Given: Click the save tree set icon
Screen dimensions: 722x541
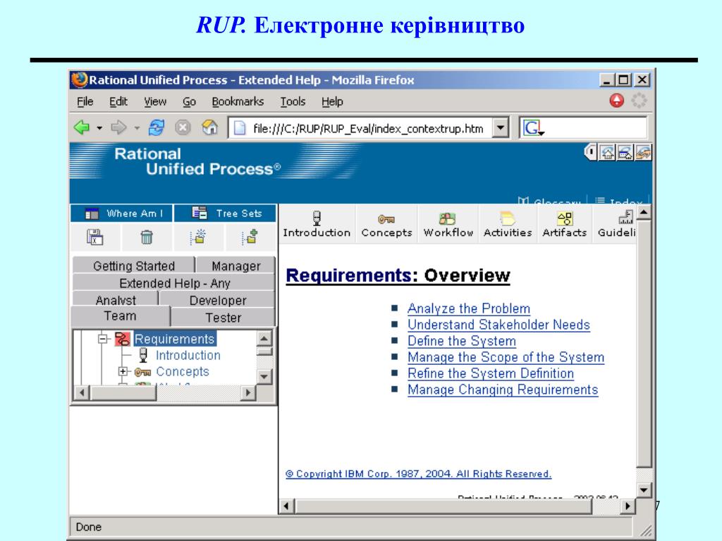Looking at the screenshot, I should [x=95, y=237].
